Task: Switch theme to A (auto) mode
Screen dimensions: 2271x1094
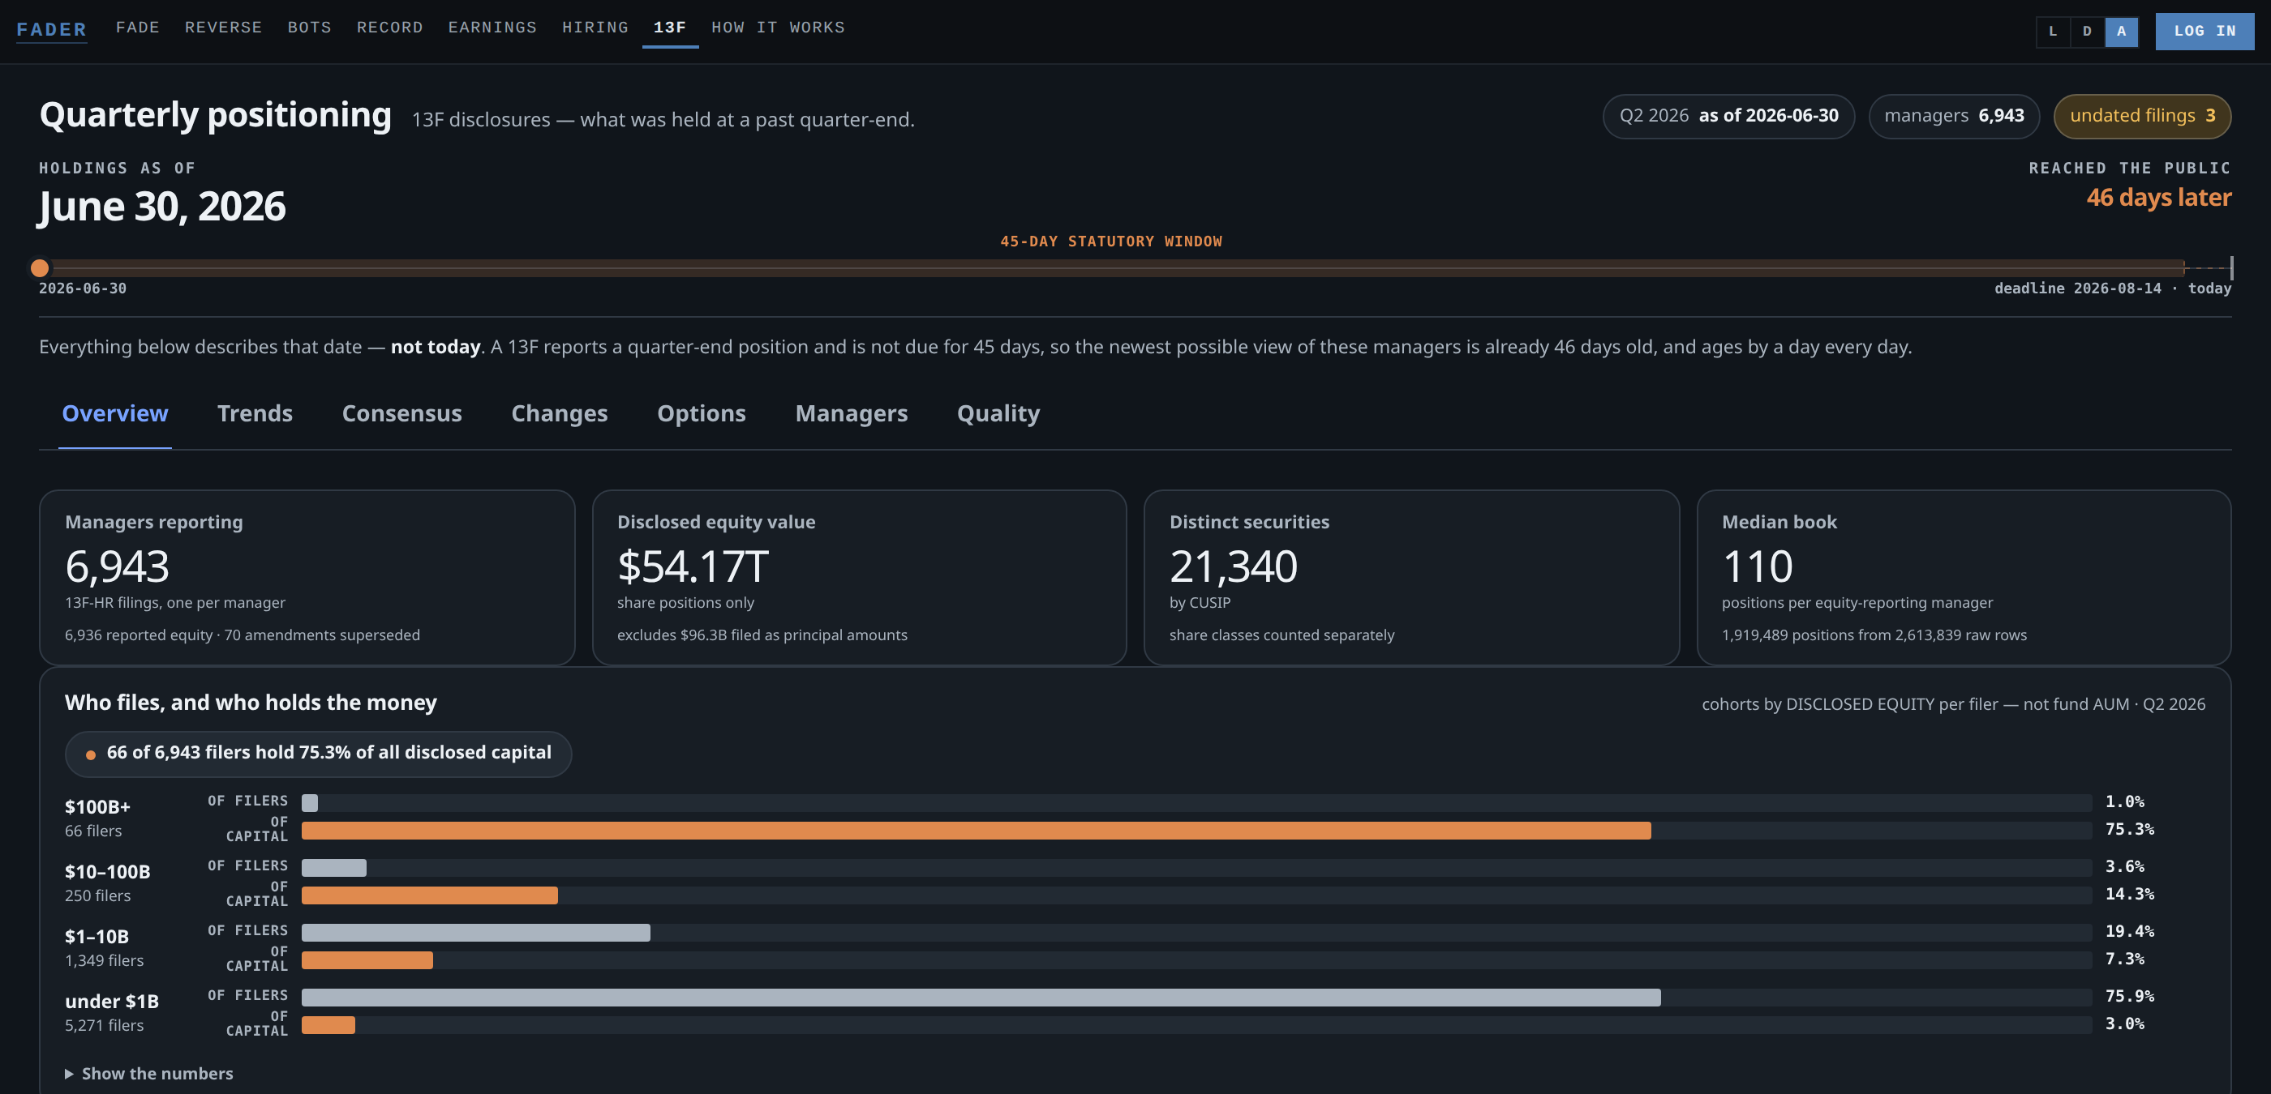Action: 2121,31
